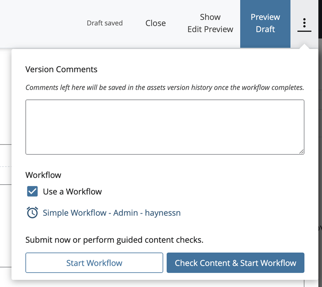Uncheck the Use a Workflow checkbox
The image size is (322, 287).
32,191
